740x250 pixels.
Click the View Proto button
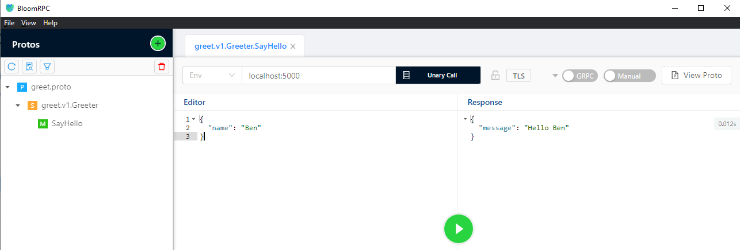pyautogui.click(x=696, y=75)
